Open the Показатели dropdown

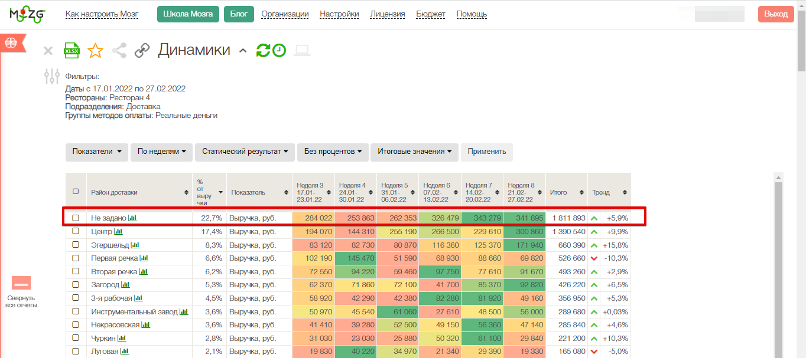[x=97, y=152]
